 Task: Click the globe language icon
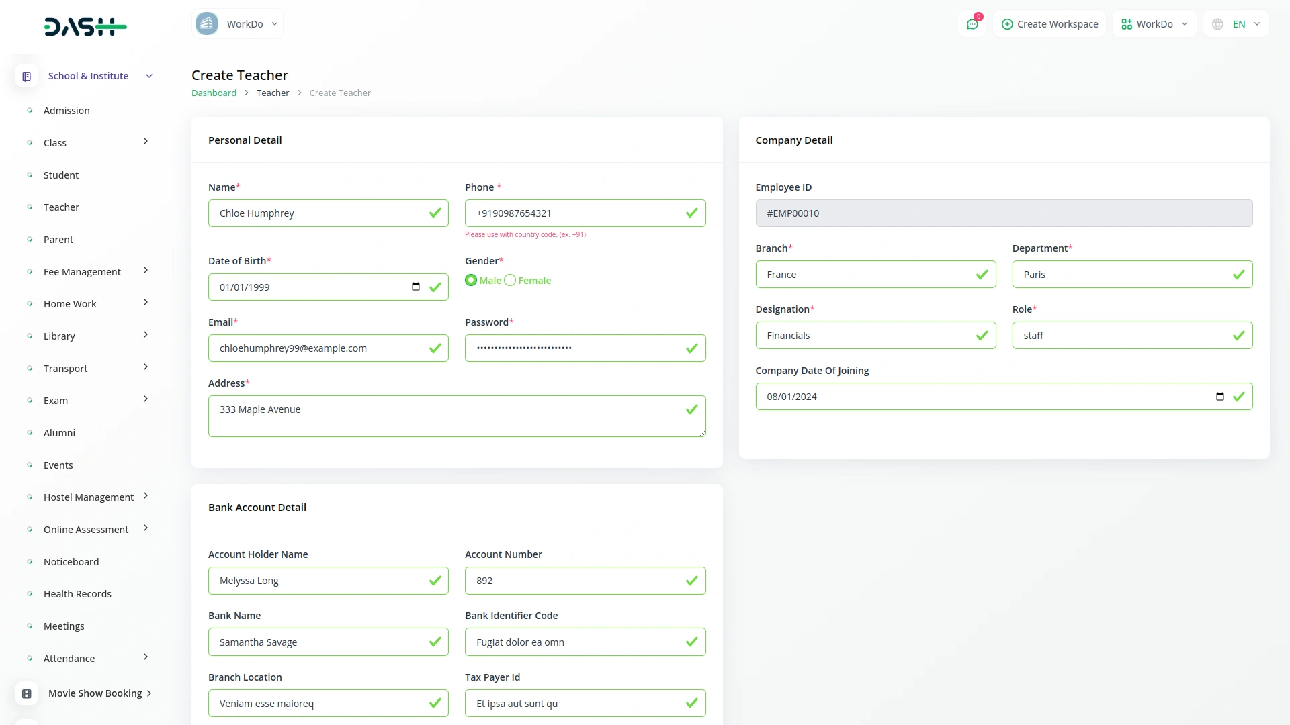1217,24
